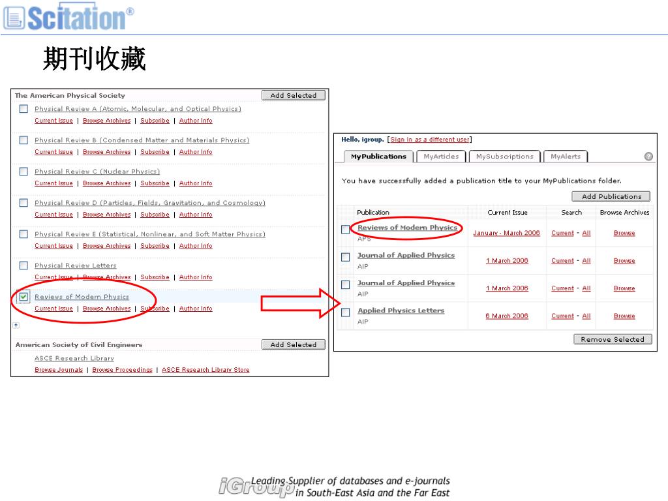Viewport: 668px width, 501px height.
Task: Open the MySubscriptions tab
Action: 504,157
